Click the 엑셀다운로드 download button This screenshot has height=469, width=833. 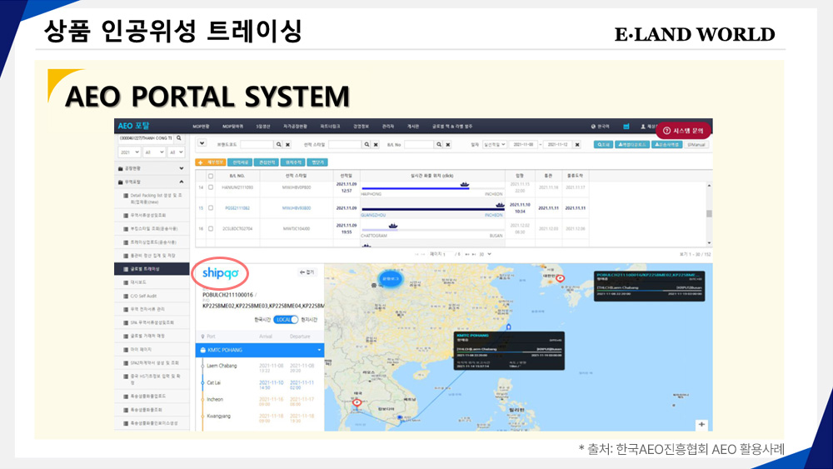(632, 144)
